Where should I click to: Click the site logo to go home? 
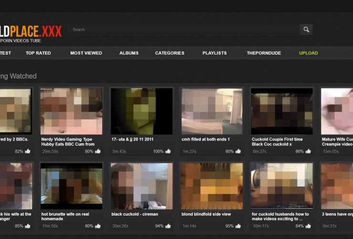point(31,32)
